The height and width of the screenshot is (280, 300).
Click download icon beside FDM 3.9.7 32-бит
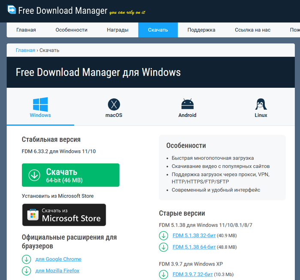(x=163, y=274)
